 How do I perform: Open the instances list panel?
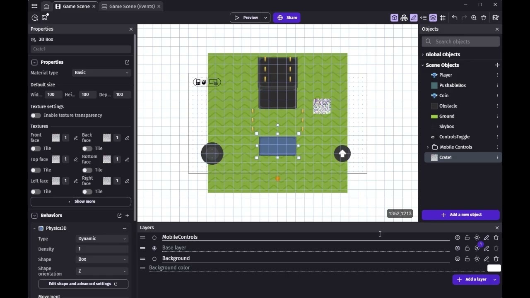click(423, 18)
